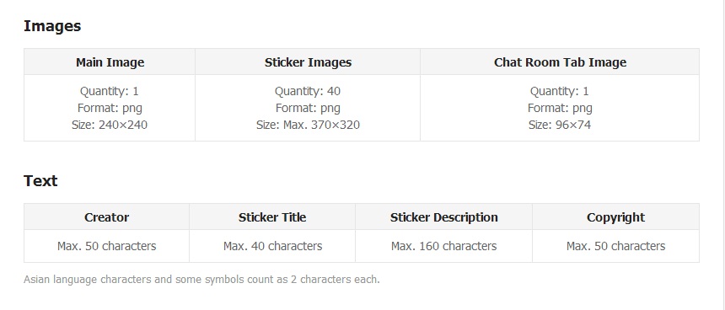Select the Chat Room Tab Image header
Image resolution: width=725 pixels, height=310 pixels.
click(560, 62)
